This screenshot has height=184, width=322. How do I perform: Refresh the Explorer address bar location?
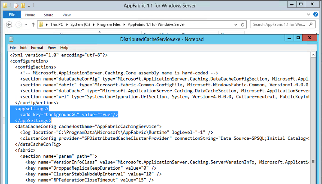coord(242,24)
